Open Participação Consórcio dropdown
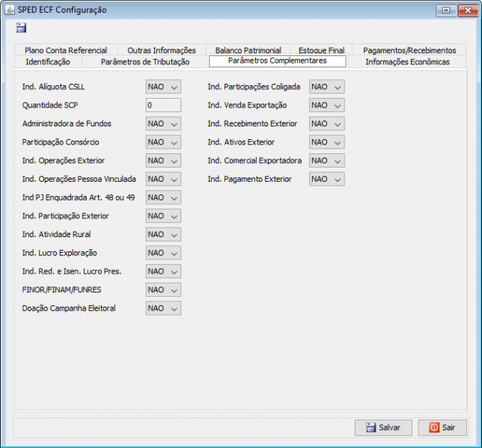Screen dimensions: 482x448 [163, 142]
